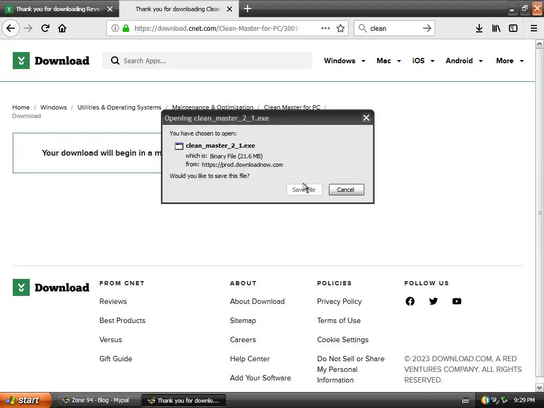Image resolution: width=544 pixels, height=408 pixels.
Task: Open the Careers footer link
Action: [x=243, y=339]
